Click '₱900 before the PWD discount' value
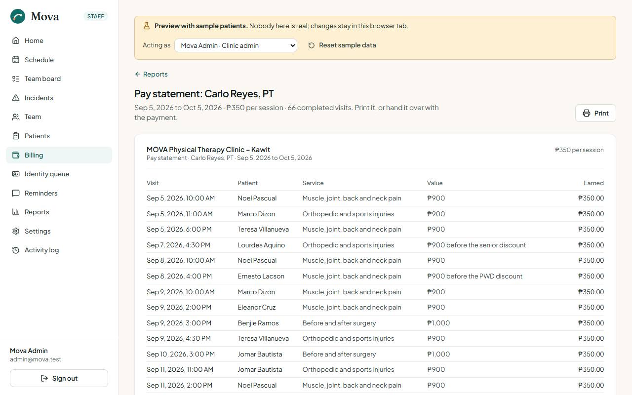This screenshot has width=632, height=395. (474, 276)
